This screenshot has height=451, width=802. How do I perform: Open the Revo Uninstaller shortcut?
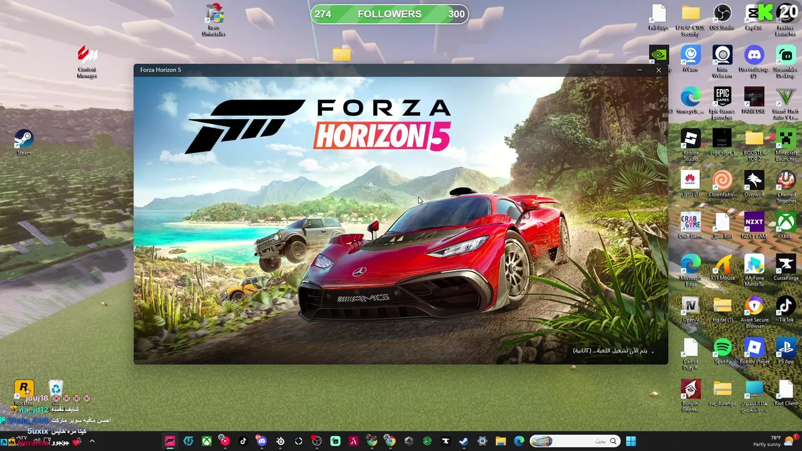(214, 21)
